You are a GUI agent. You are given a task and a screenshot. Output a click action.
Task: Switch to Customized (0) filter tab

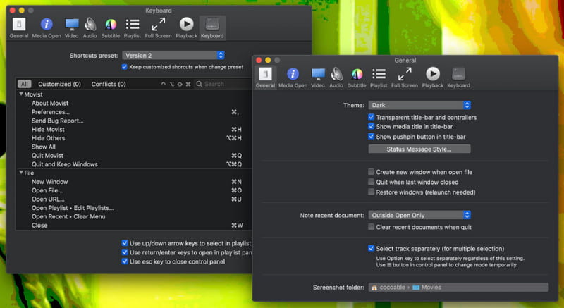pos(59,84)
